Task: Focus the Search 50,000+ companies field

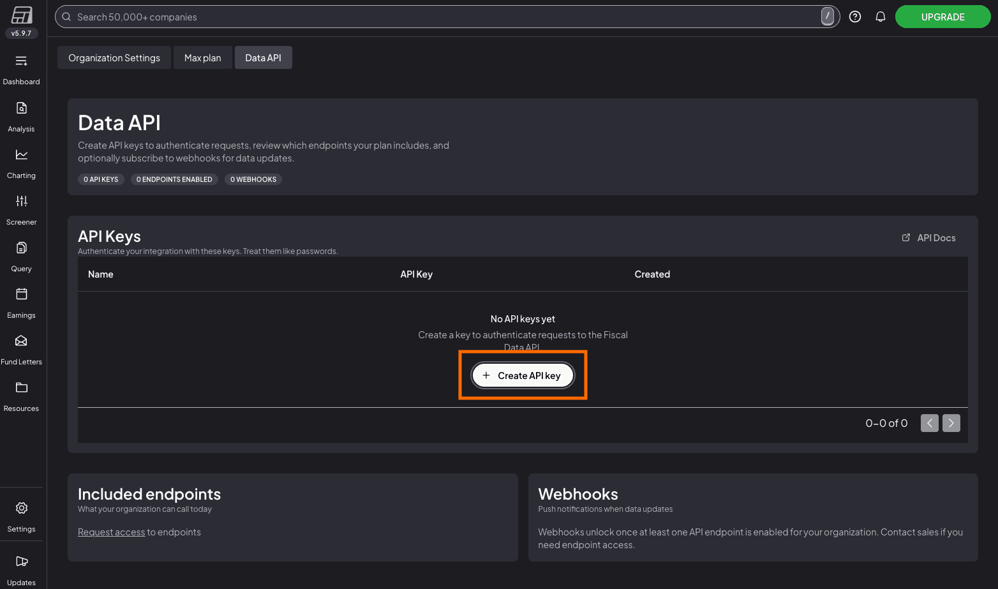Action: pyautogui.click(x=447, y=17)
